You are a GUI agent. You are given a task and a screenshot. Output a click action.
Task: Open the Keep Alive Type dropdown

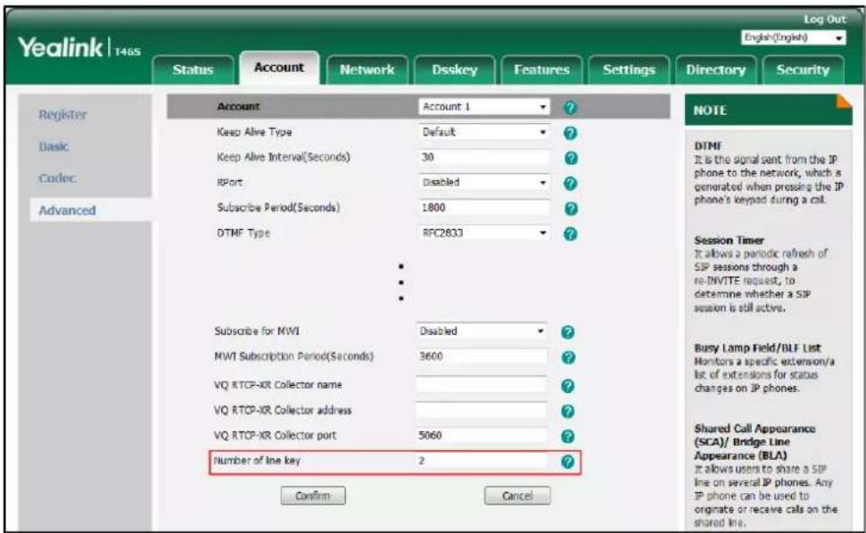(483, 132)
